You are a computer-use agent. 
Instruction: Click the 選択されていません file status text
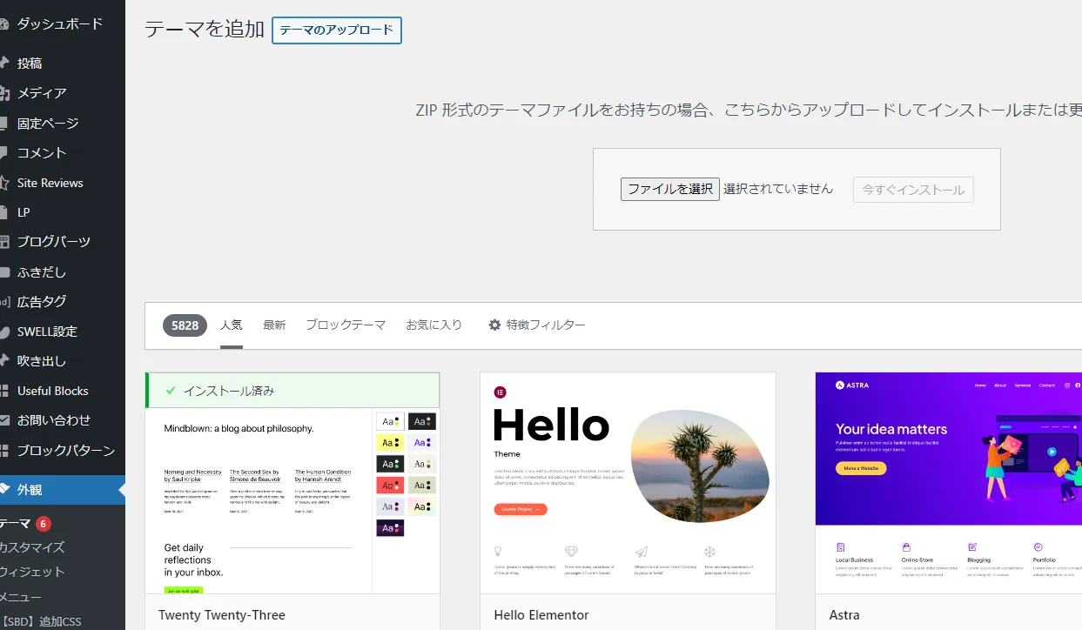pyautogui.click(x=778, y=189)
